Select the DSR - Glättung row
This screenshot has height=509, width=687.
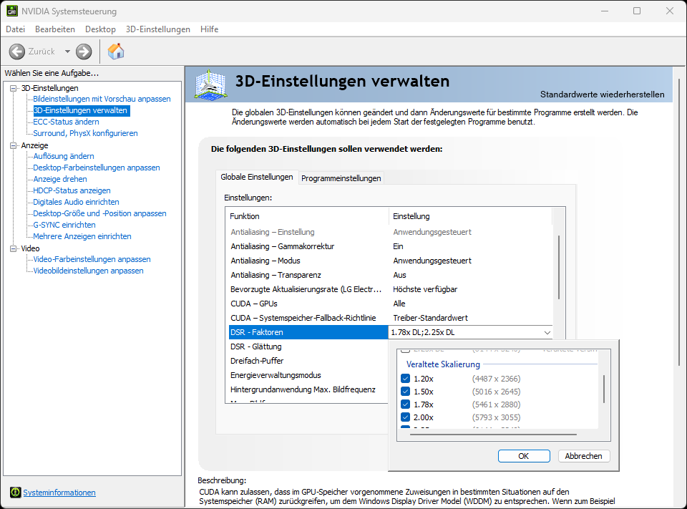[x=308, y=346]
